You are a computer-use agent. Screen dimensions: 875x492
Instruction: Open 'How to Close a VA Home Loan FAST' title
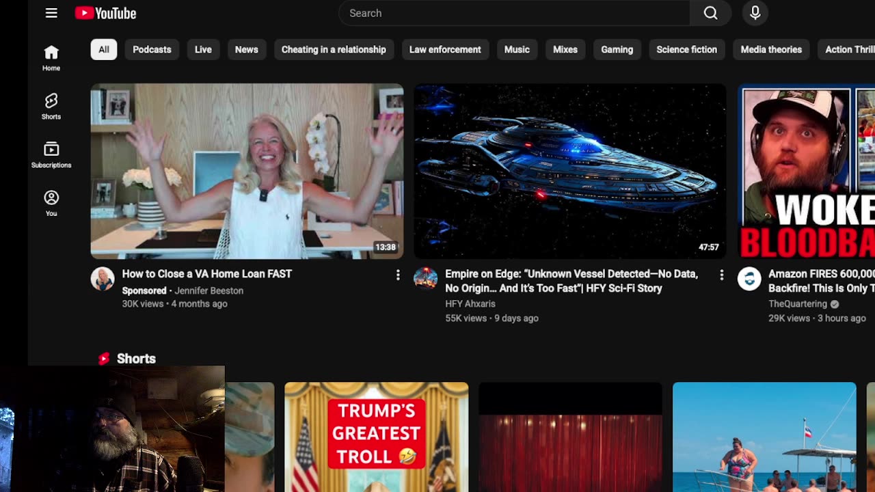[207, 274]
